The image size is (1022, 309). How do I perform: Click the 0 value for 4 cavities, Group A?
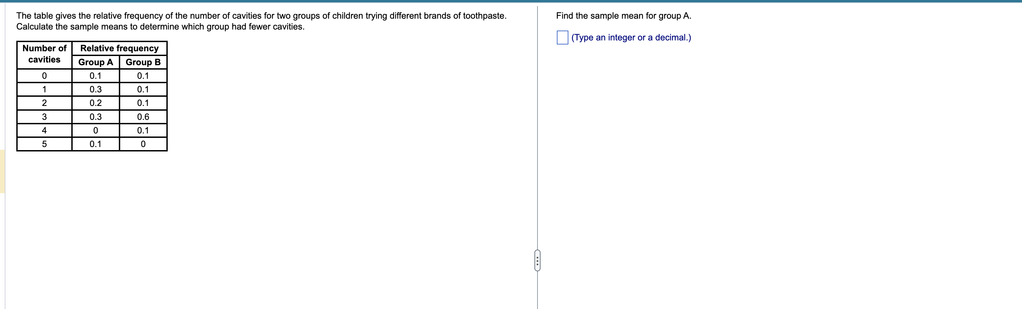coord(96,130)
